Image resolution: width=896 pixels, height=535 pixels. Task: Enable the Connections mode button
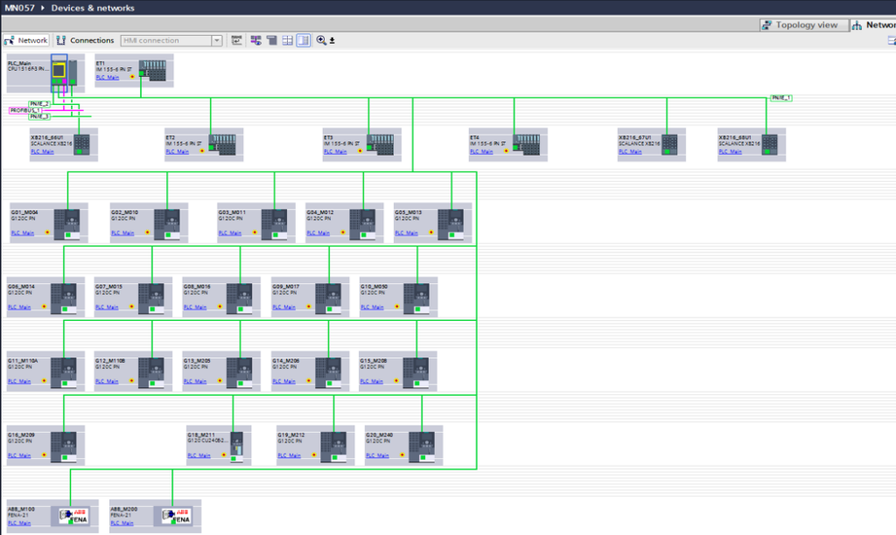tap(86, 40)
